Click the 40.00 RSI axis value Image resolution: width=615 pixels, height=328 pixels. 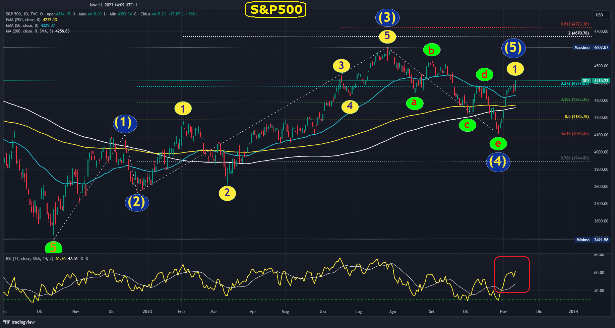[x=599, y=291]
